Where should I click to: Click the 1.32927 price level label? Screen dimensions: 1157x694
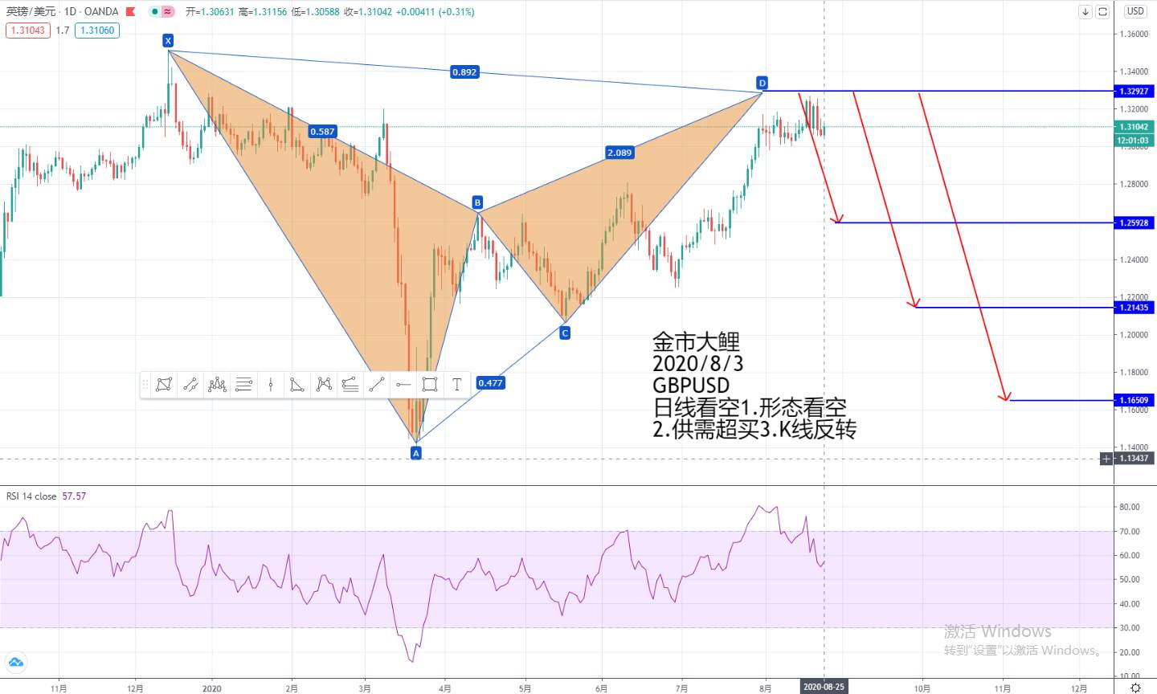1134,92
